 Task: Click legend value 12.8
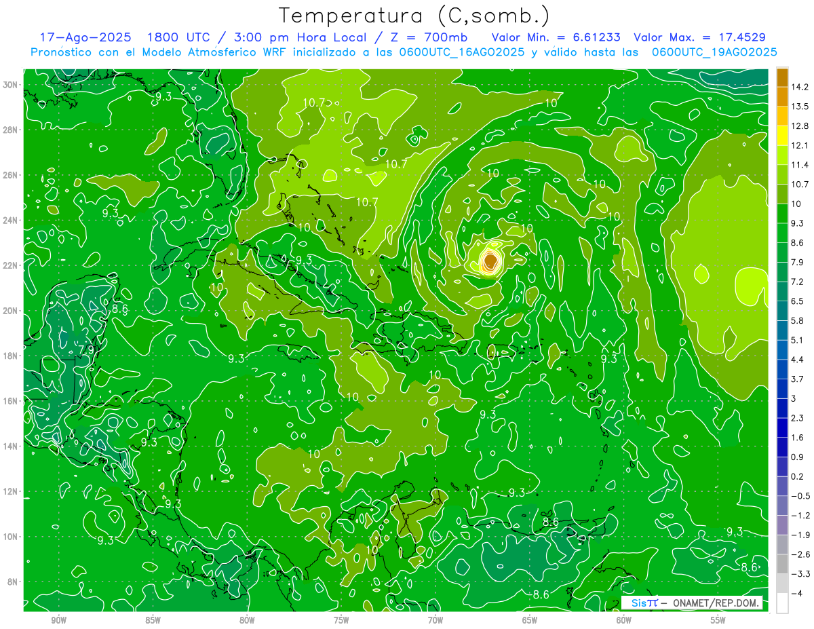pyautogui.click(x=799, y=126)
